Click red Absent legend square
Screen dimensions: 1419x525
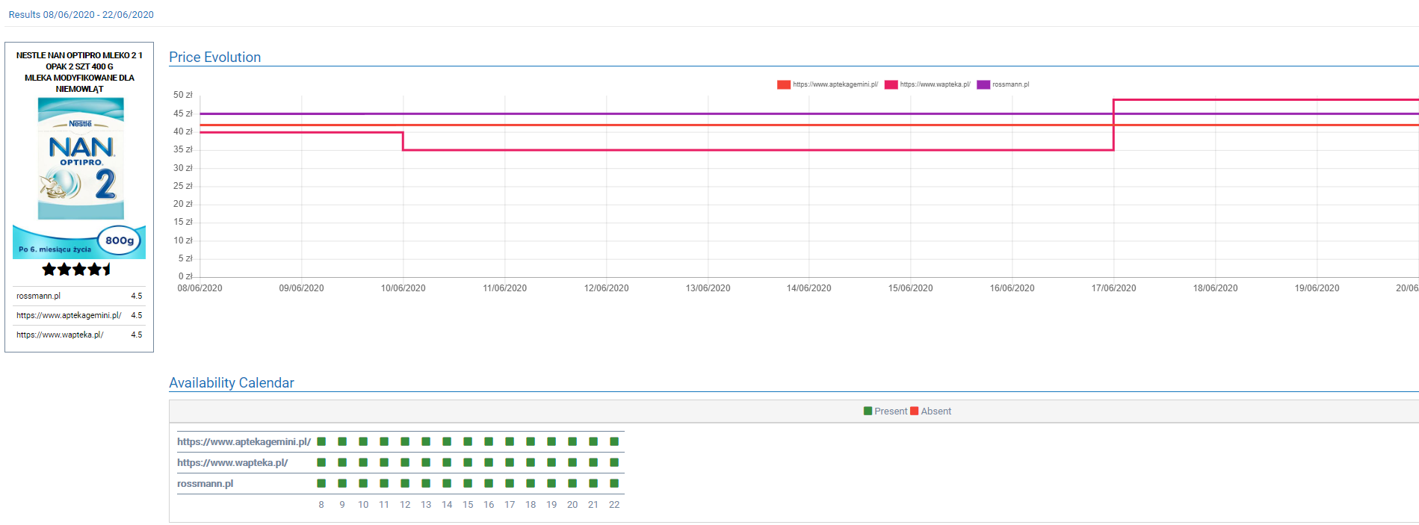[914, 411]
